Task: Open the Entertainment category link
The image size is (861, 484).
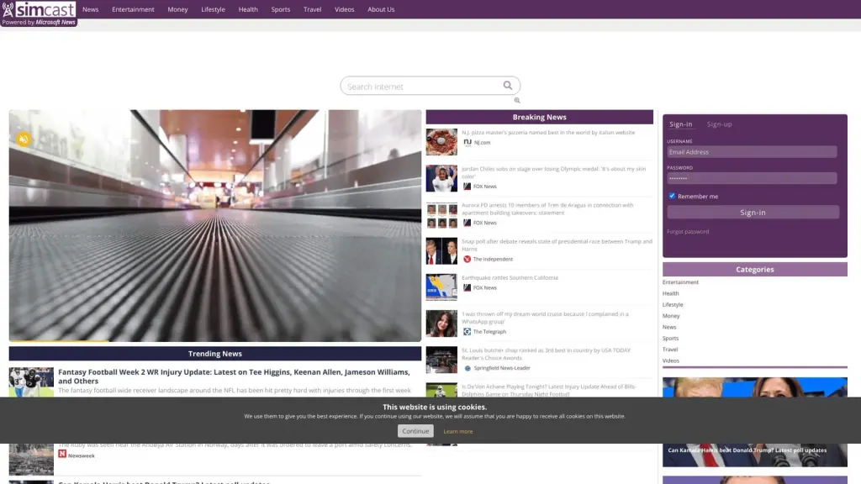Action: [x=680, y=282]
